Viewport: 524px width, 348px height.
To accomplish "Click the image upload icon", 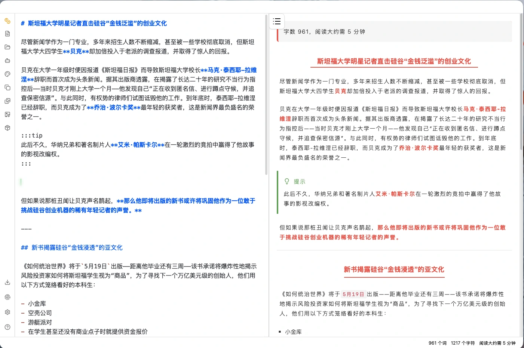I will (7, 114).
